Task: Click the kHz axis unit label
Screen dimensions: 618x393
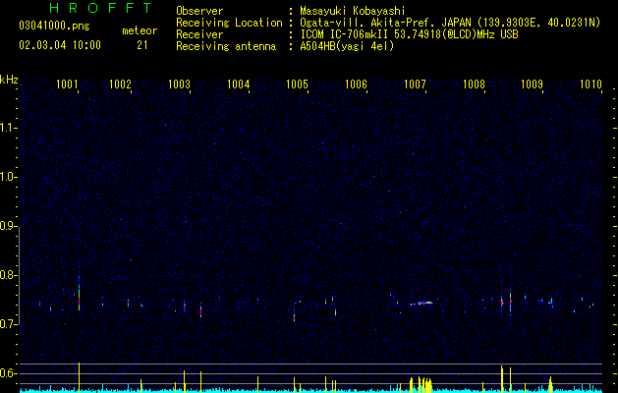Action: [x=9, y=80]
